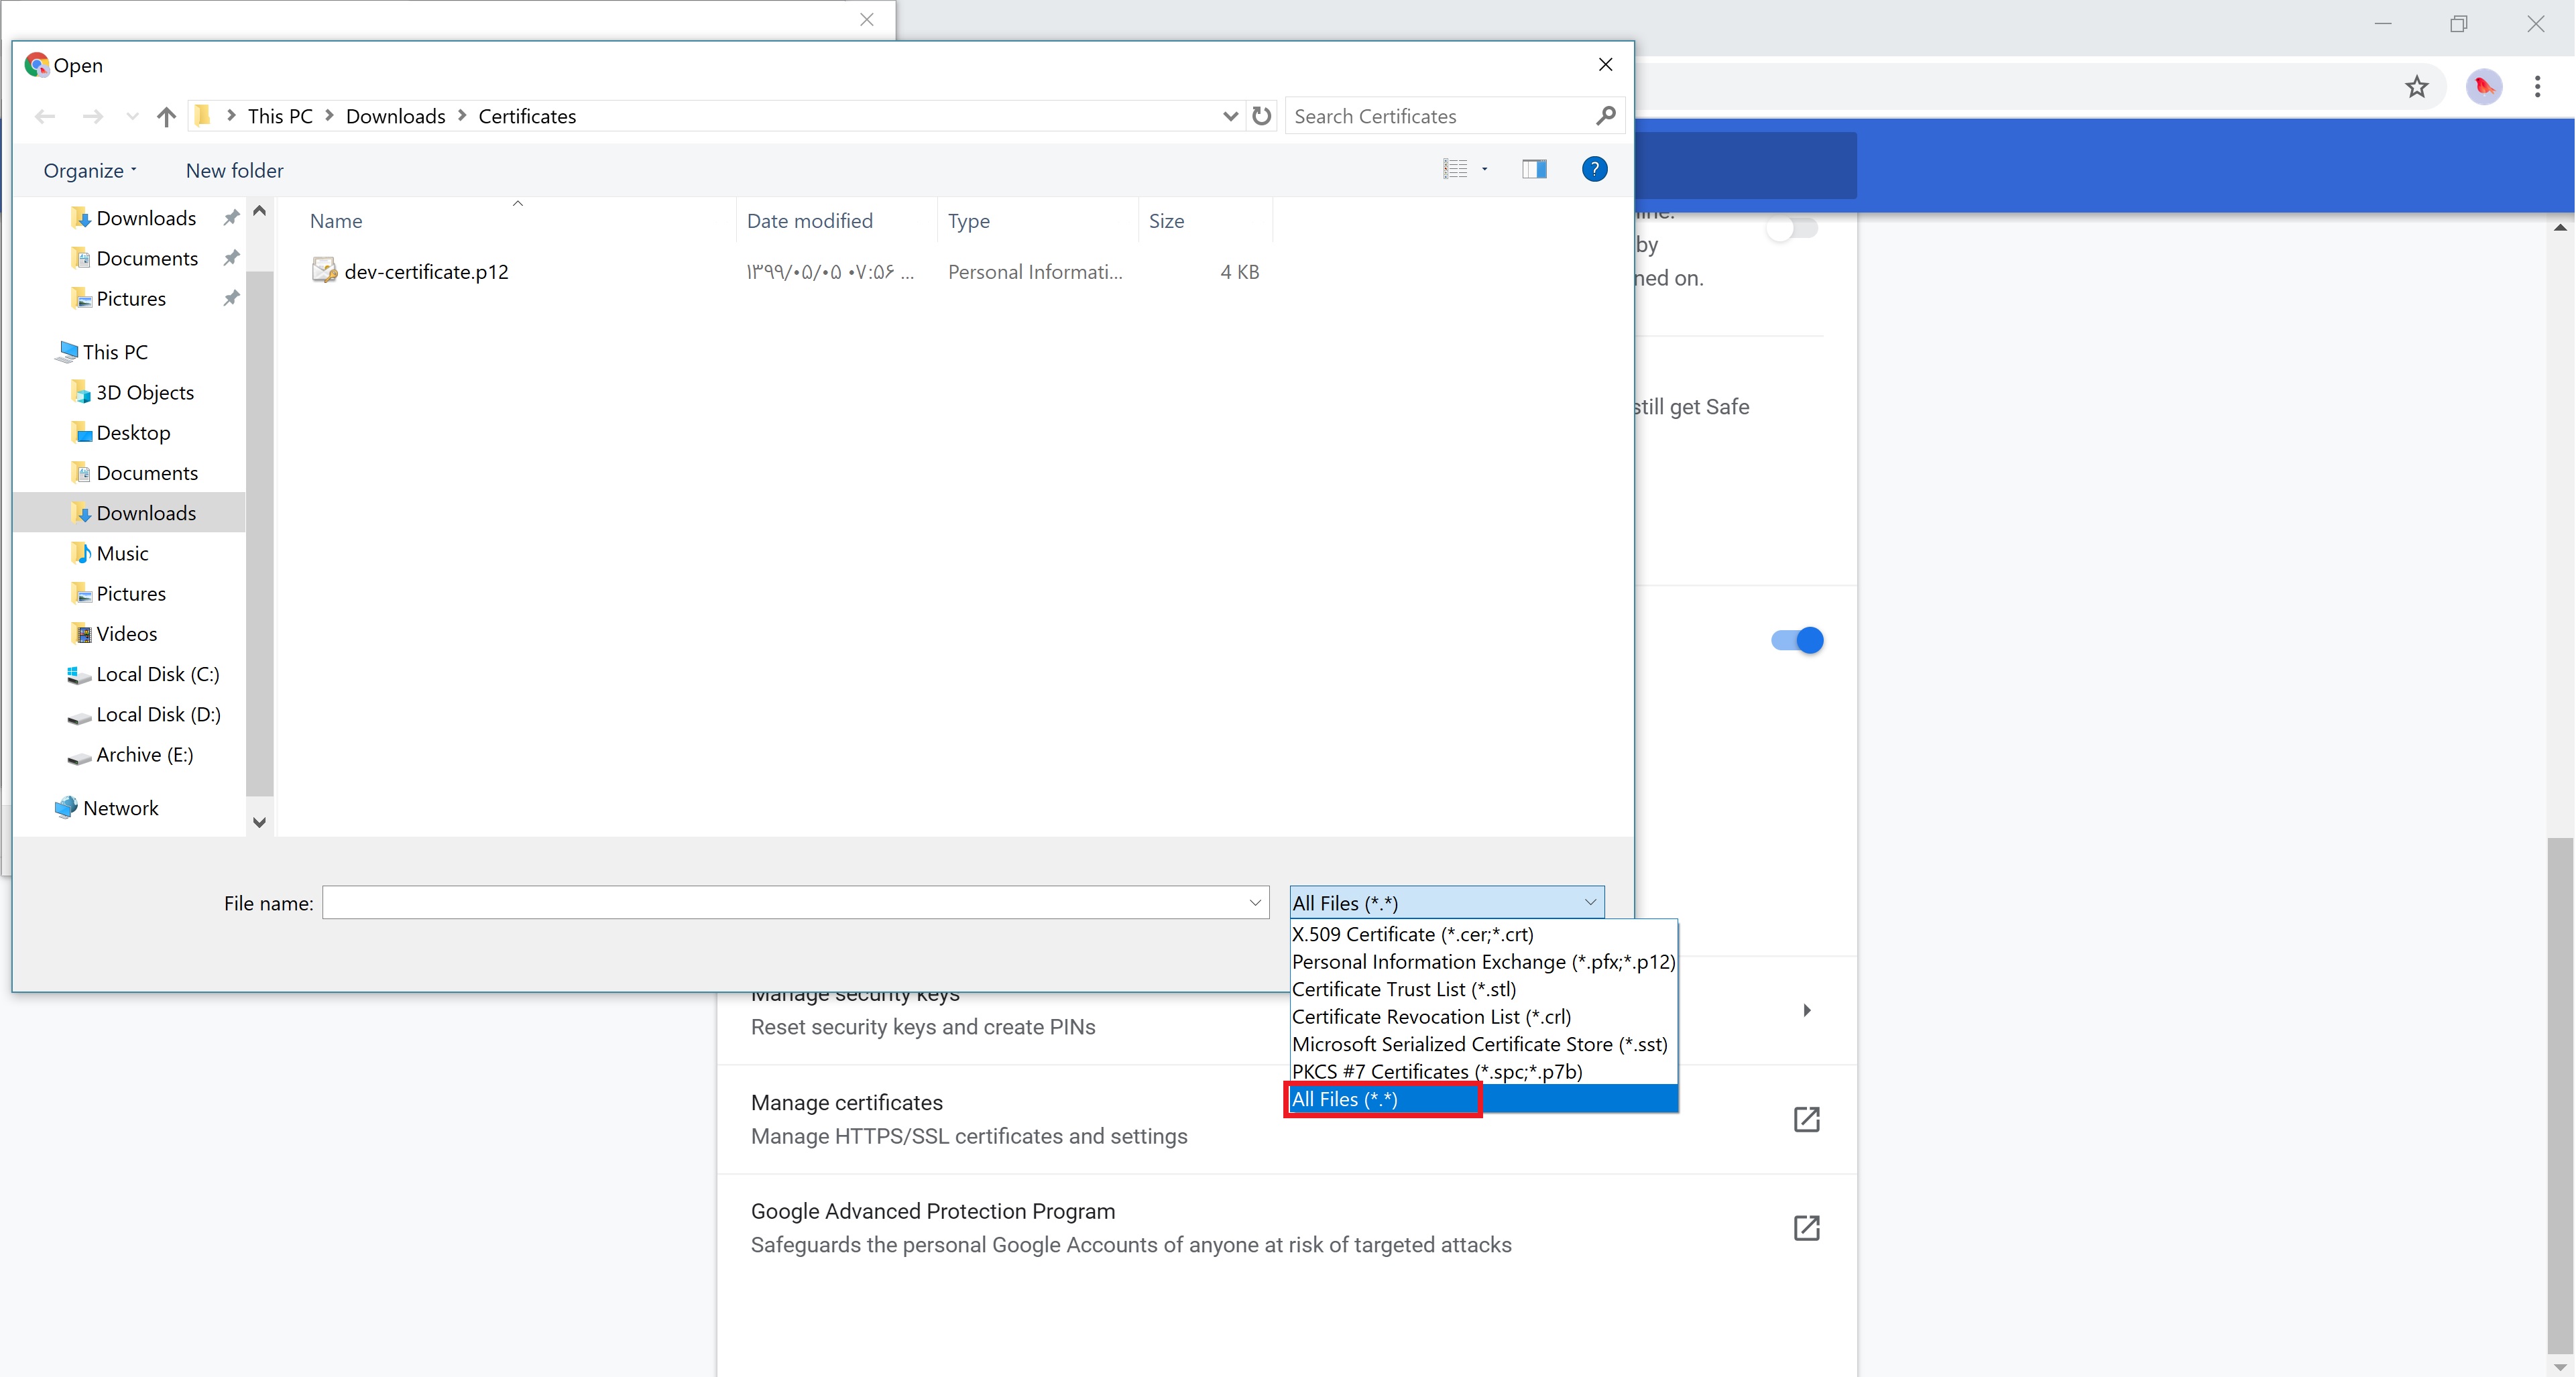The image size is (2576, 1377).
Task: Click the Forward navigation arrow in Open dialog
Action: pos(92,116)
